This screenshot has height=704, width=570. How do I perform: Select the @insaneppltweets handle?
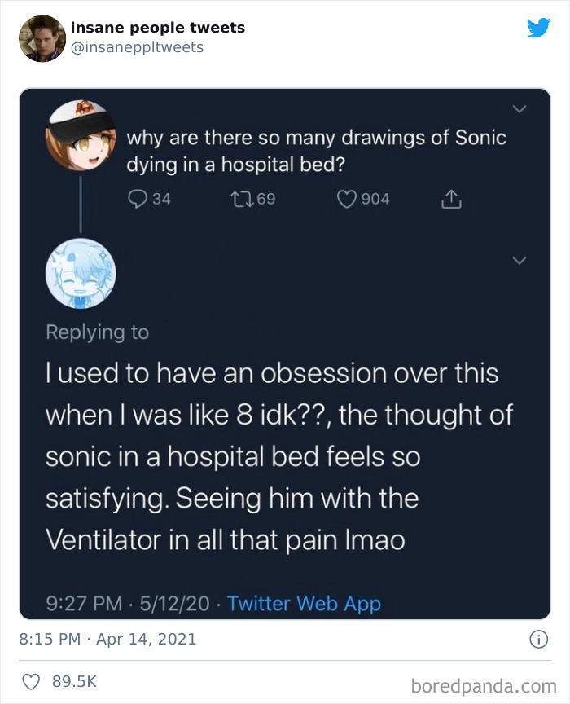coord(135,46)
